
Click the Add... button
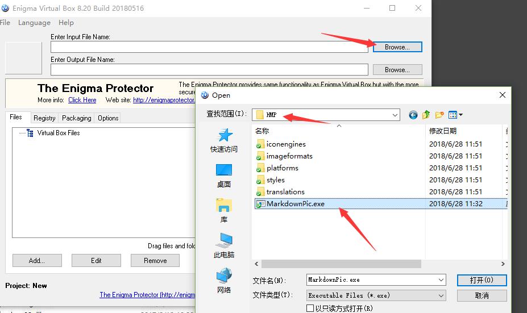tap(37, 261)
